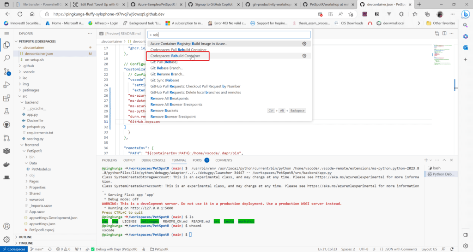Viewport: 473px width, 252px height.
Task: Open the Extensions view
Action: (x=6, y=98)
